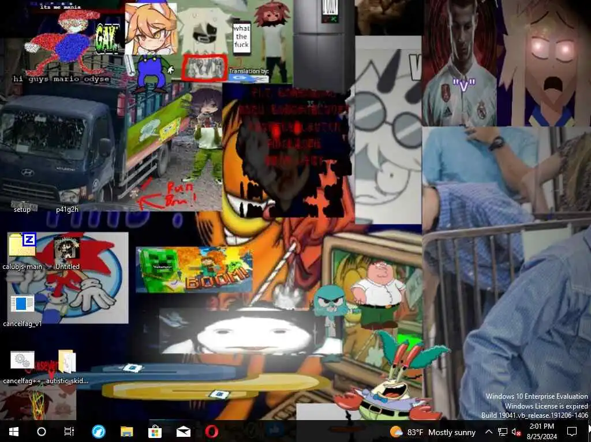Open the network status tray icon
The width and height of the screenshot is (591, 442).
tap(503, 432)
